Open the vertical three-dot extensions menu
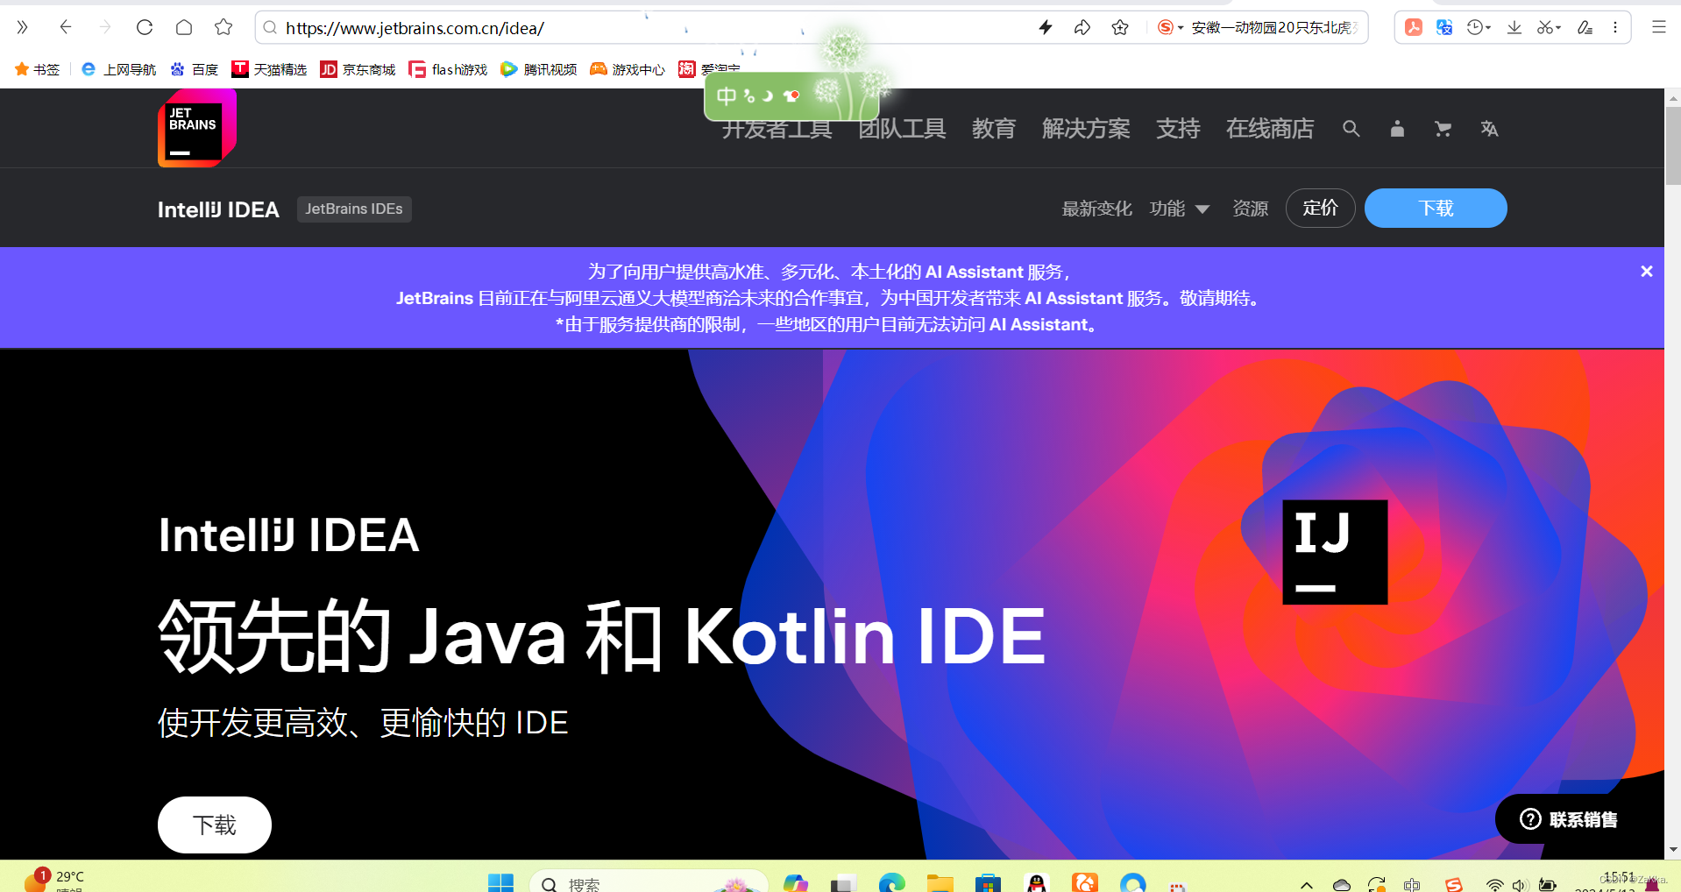 coord(1615,27)
